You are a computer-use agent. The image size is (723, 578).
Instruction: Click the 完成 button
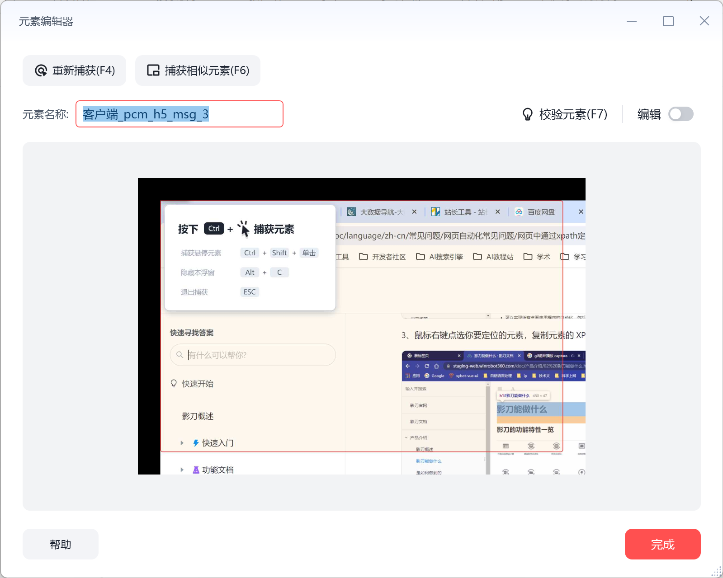[662, 544]
